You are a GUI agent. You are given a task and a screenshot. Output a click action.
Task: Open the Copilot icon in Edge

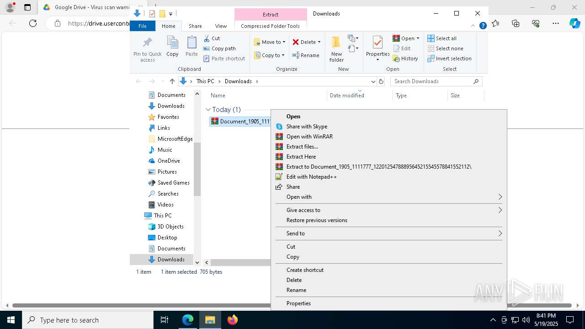pyautogui.click(x=574, y=23)
